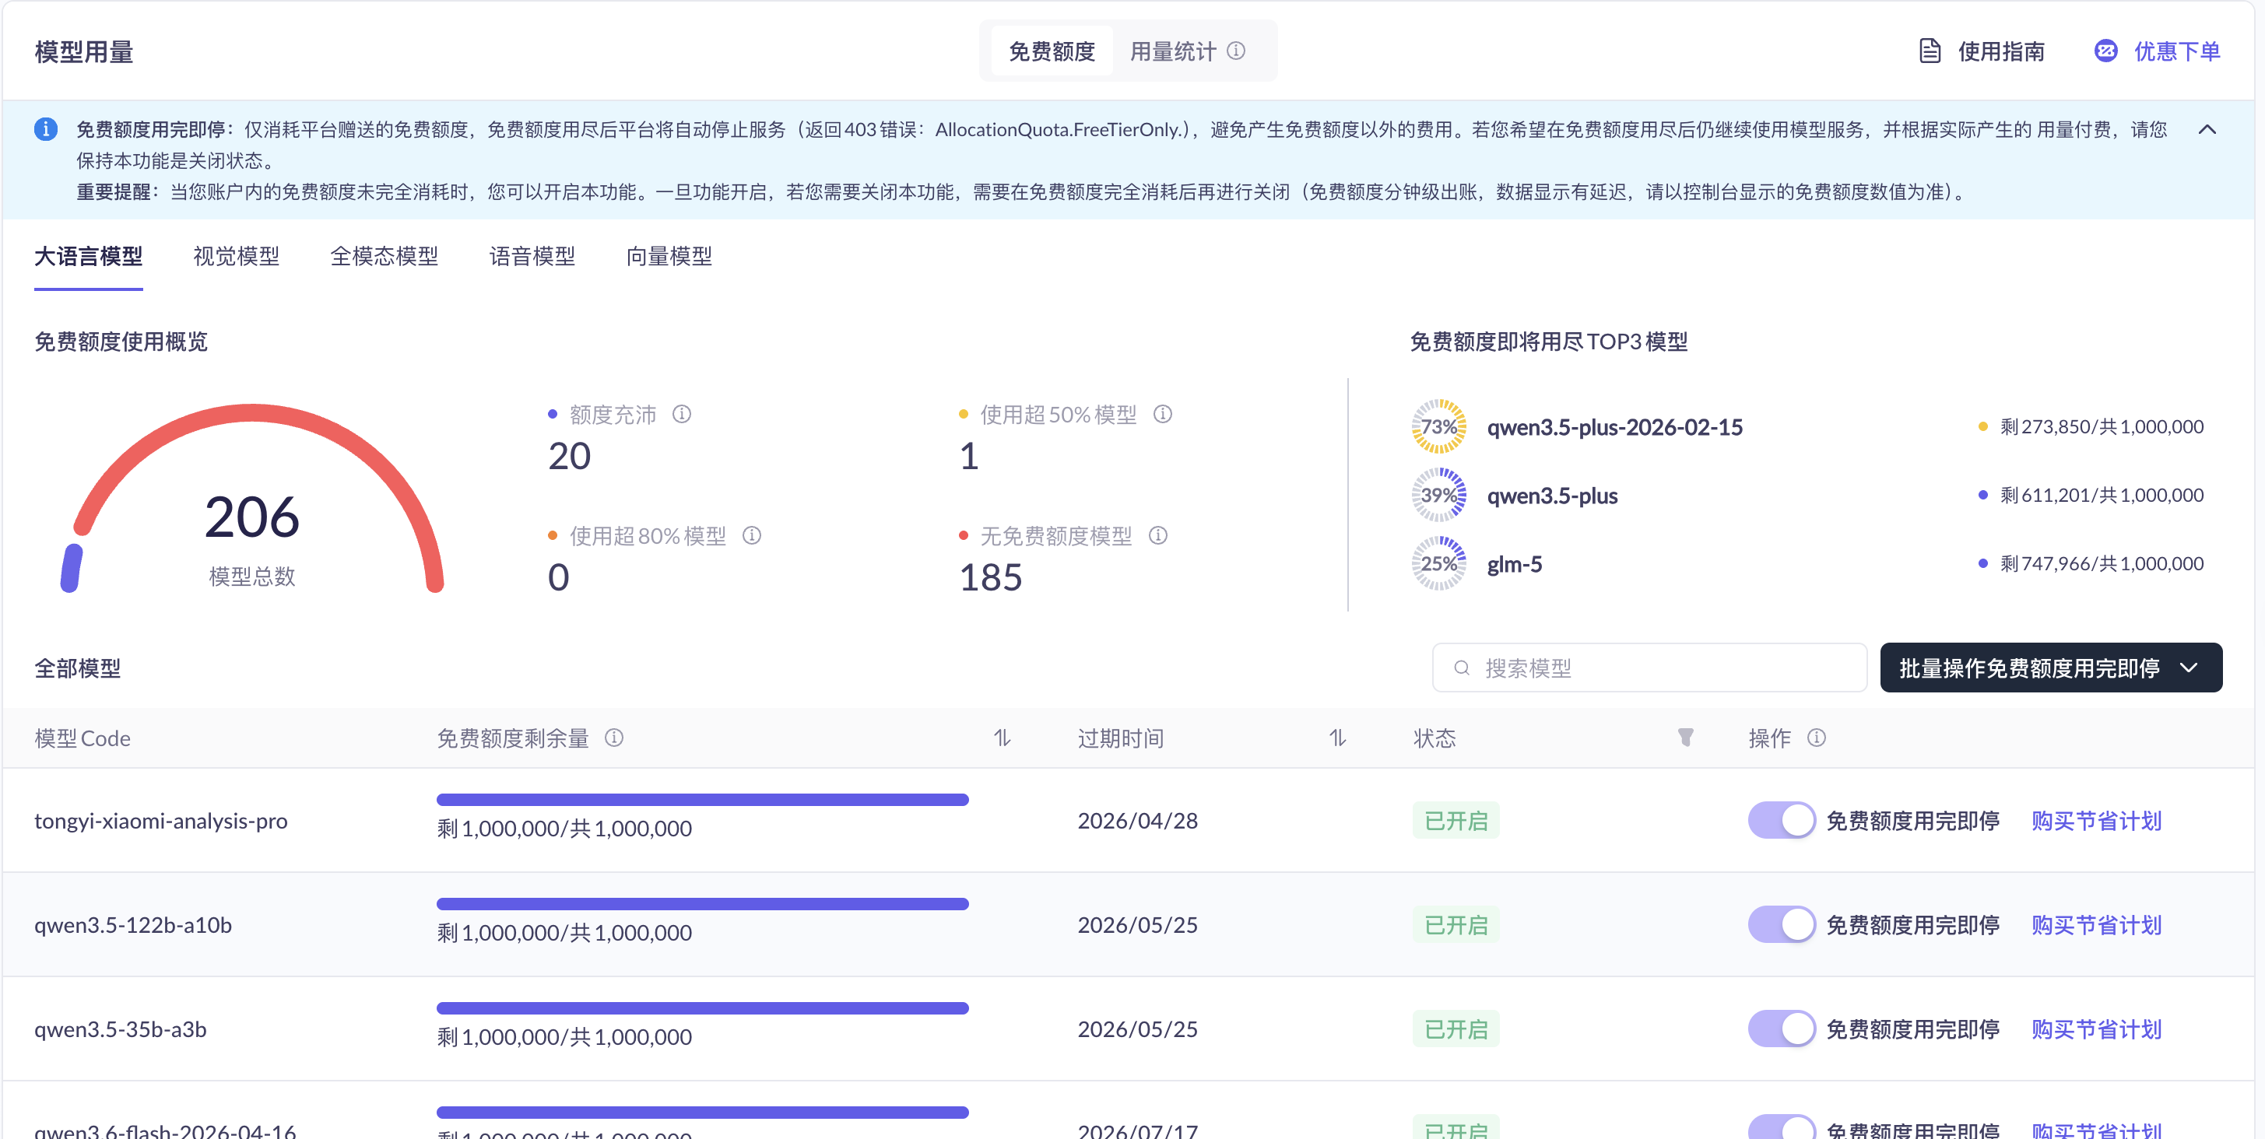The width and height of the screenshot is (2265, 1139).
Task: Click the 已开启 status tag for qwen3.5-35b-a3b
Action: 1456,1029
